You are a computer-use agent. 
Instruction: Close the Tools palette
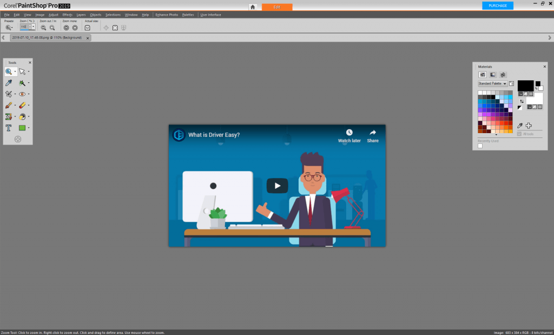pyautogui.click(x=30, y=63)
